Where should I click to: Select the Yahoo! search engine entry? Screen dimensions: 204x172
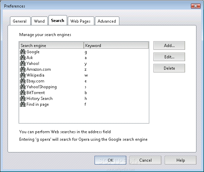coord(84,64)
